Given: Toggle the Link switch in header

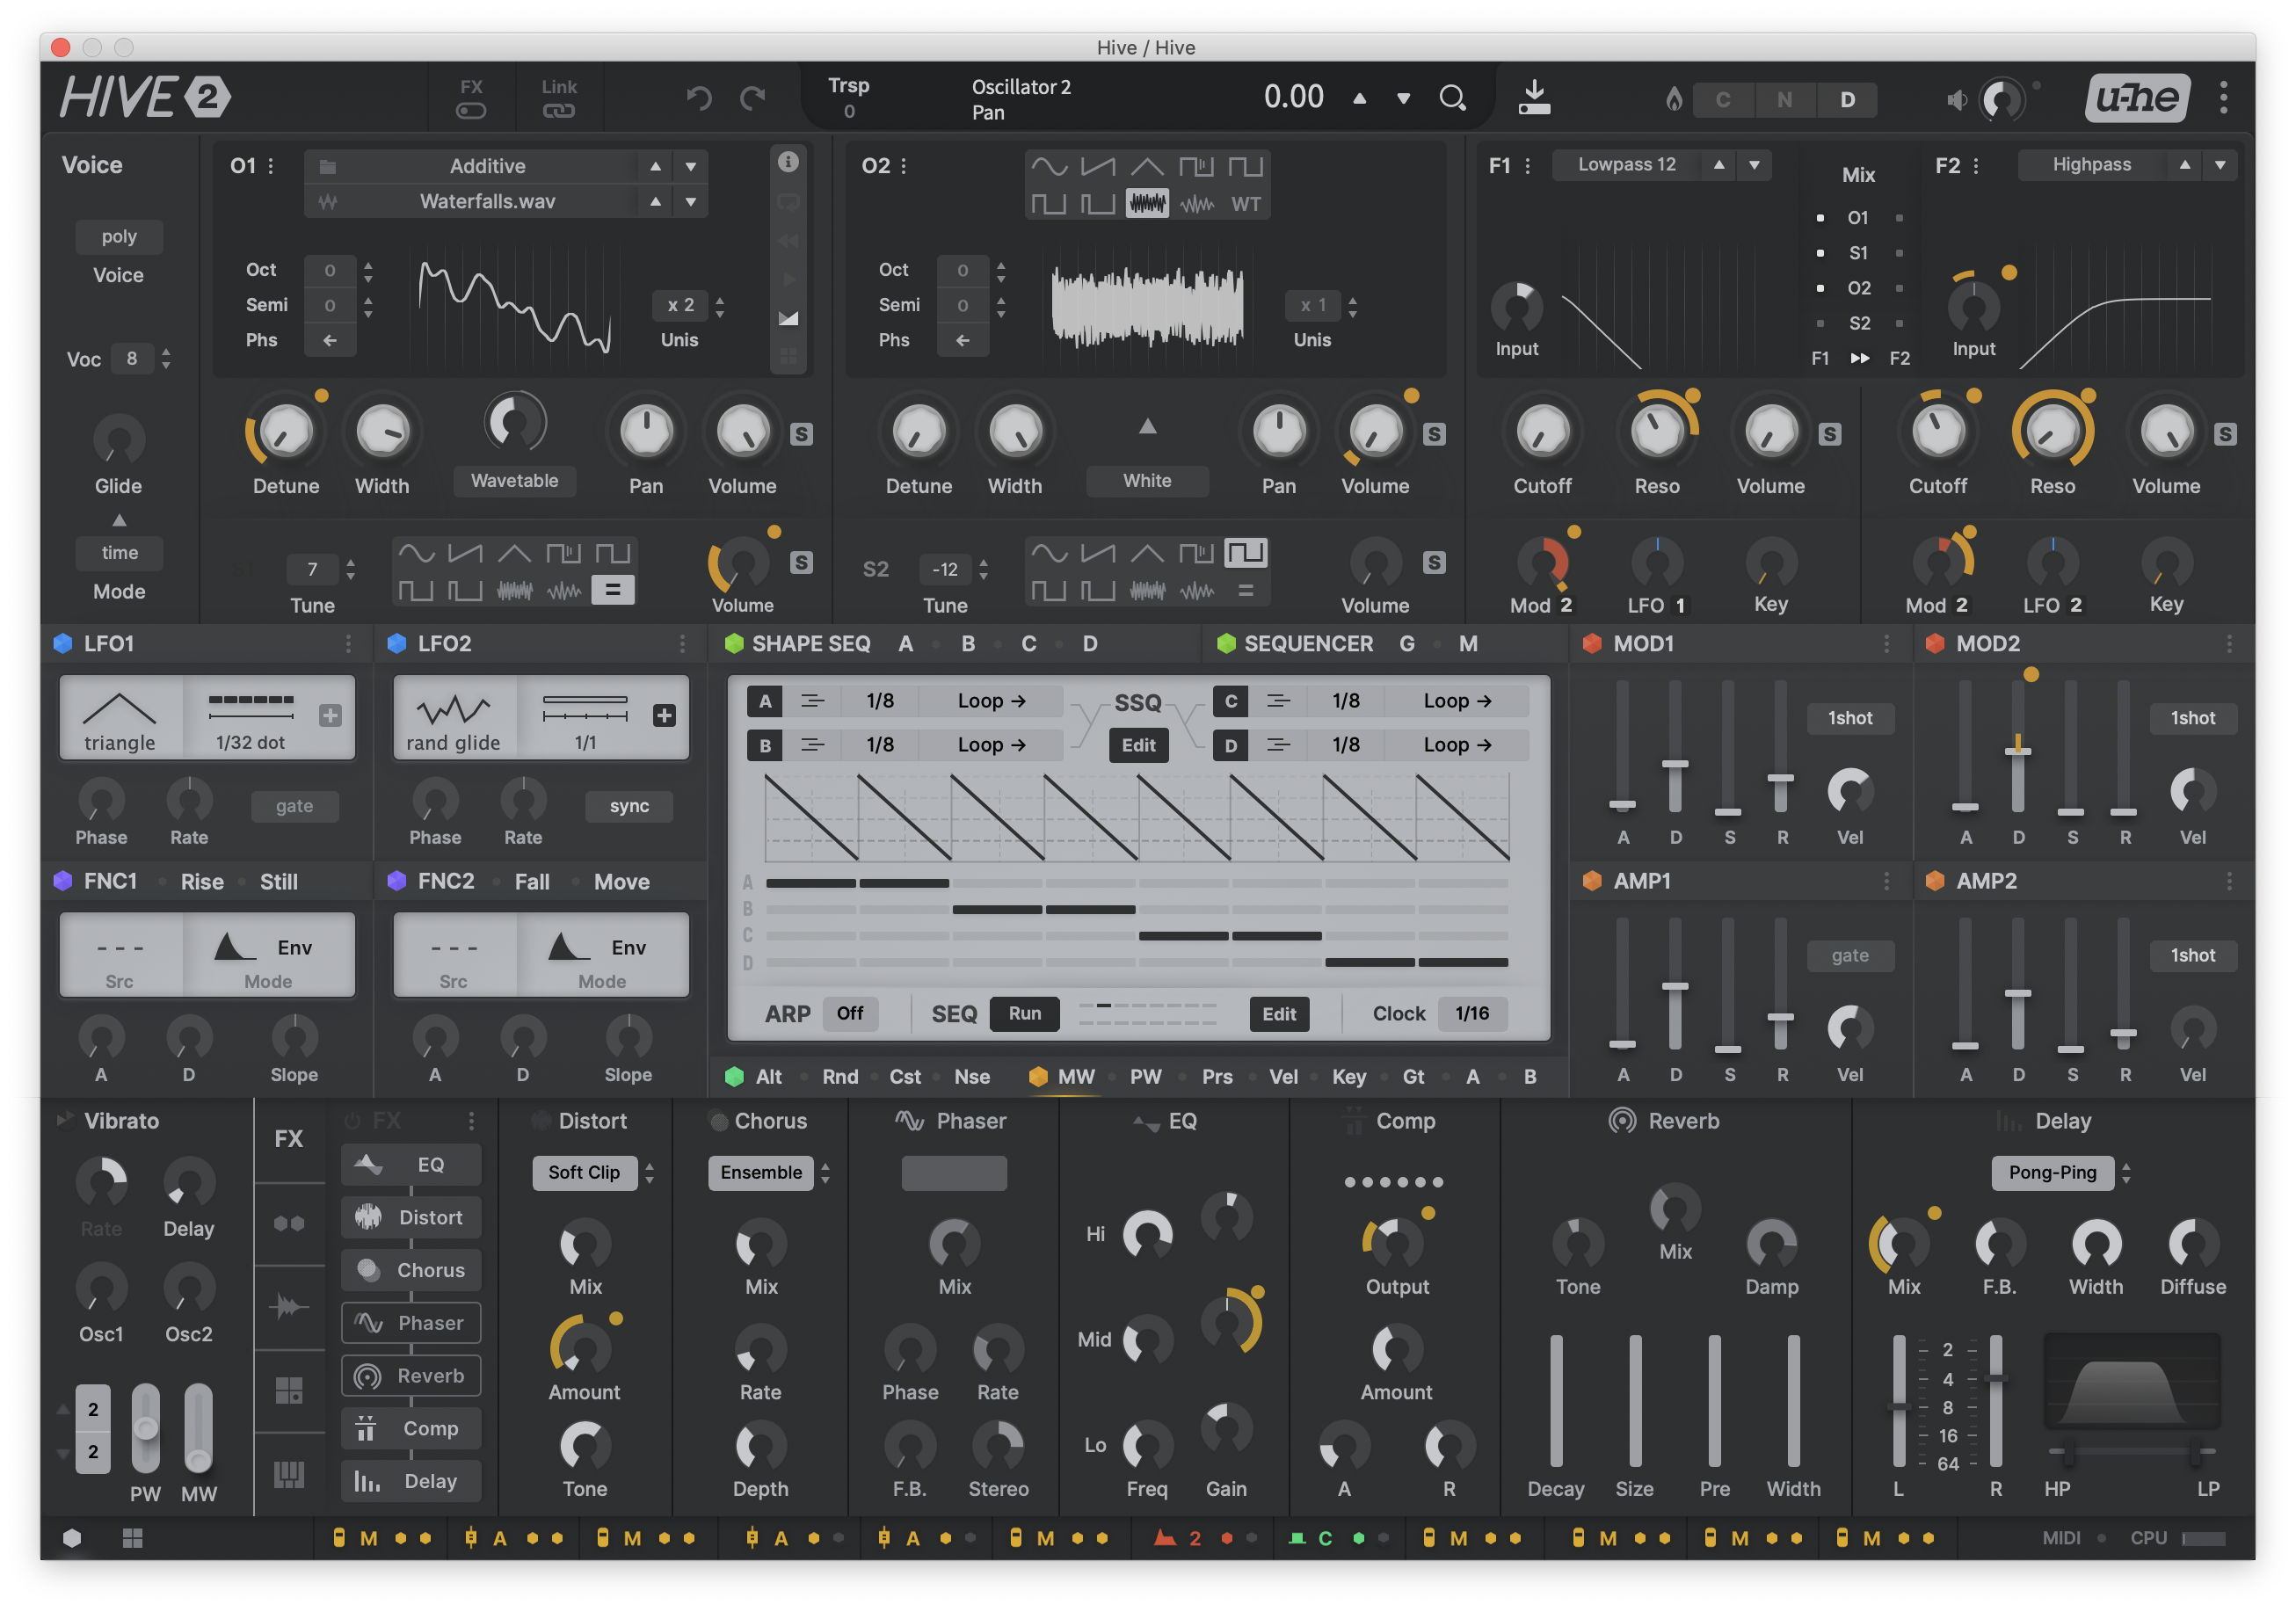Looking at the screenshot, I should point(559,111).
